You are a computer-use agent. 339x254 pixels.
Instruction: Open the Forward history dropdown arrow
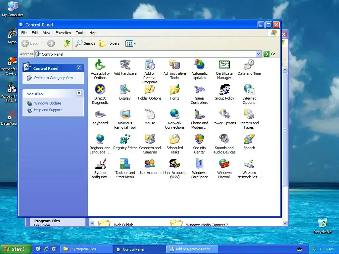click(59, 43)
